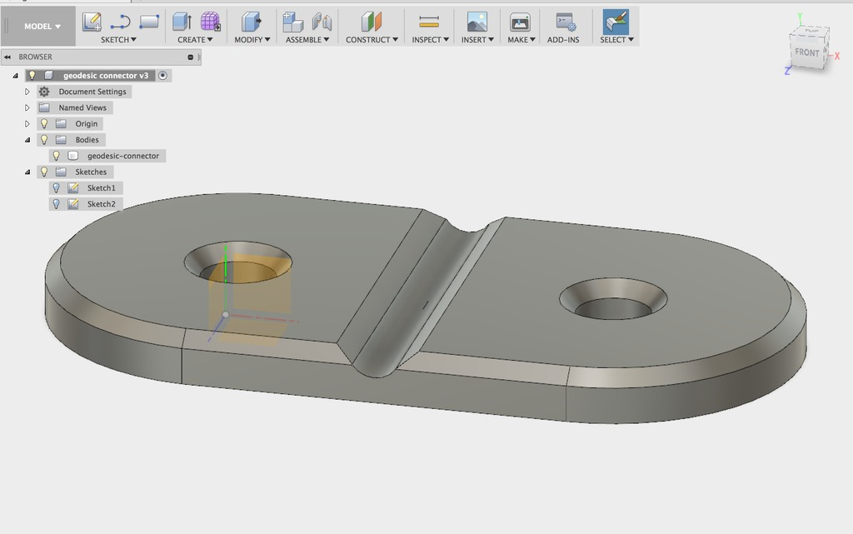The width and height of the screenshot is (853, 534).
Task: Open the Make menu
Action: pyautogui.click(x=520, y=38)
